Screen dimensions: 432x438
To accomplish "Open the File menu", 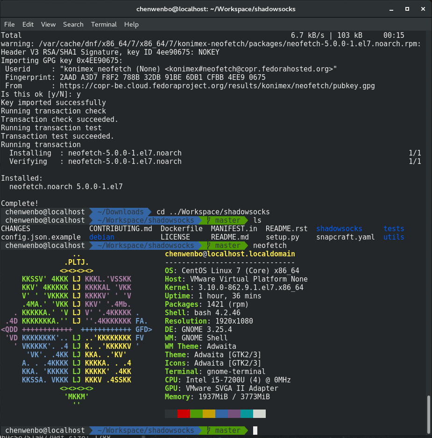I will pyautogui.click(x=9, y=24).
